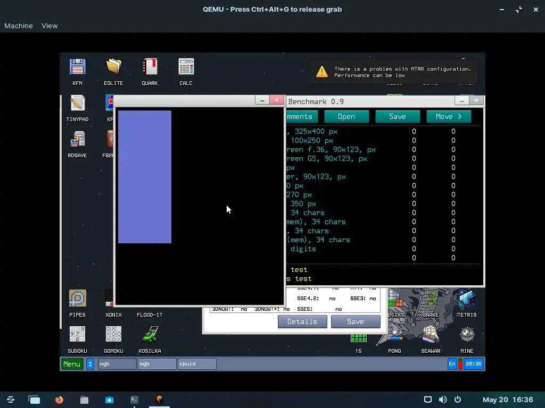Click Save button in cpuid window
The image size is (545, 408).
pyautogui.click(x=356, y=321)
